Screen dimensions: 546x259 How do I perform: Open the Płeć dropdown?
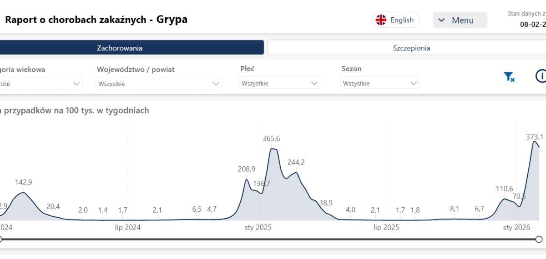279,83
